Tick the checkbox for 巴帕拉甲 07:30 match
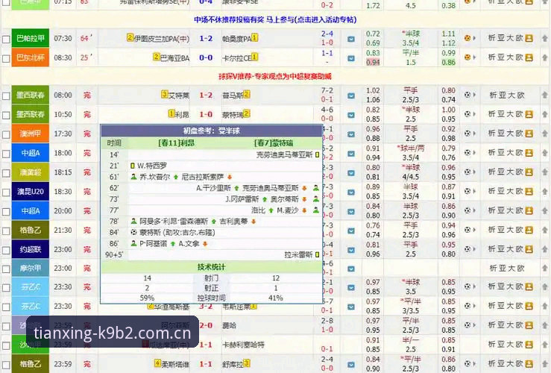Image resolution: width=551 pixels, height=373 pixels. 6,39
